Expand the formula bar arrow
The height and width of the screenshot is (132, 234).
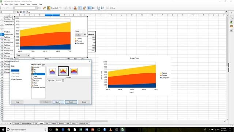(x=226, y=12)
